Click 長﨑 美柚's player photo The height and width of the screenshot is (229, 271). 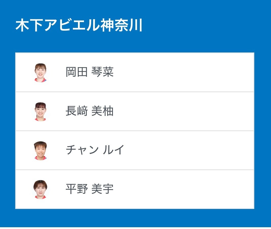pyautogui.click(x=40, y=111)
